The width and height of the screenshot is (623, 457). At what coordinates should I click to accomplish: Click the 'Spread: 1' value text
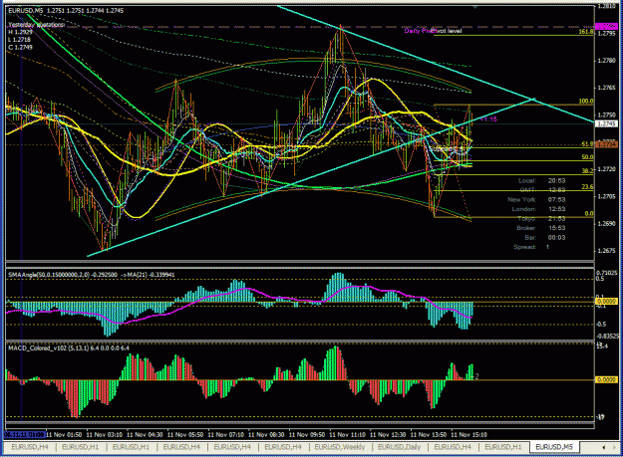point(531,247)
